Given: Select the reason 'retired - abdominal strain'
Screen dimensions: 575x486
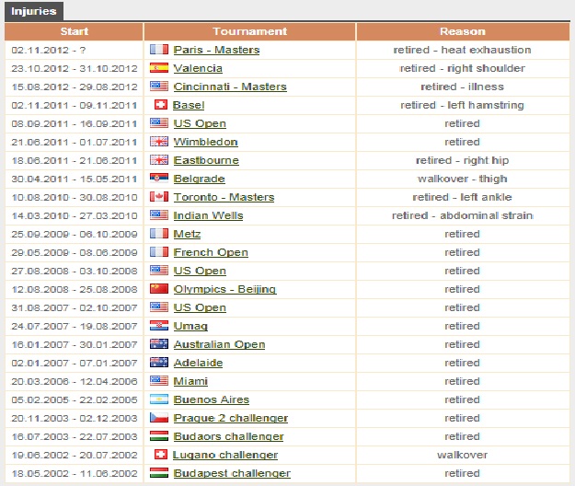Looking at the screenshot, I should (x=462, y=215).
